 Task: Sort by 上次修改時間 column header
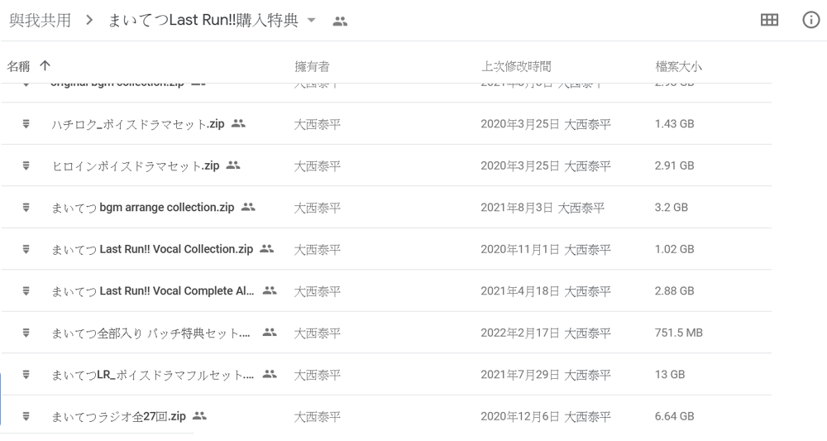[x=516, y=66]
